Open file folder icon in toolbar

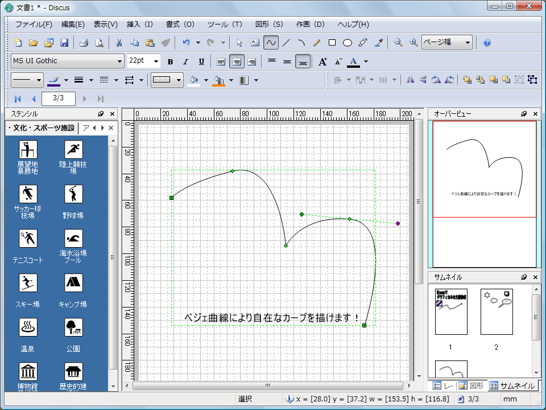pos(34,43)
